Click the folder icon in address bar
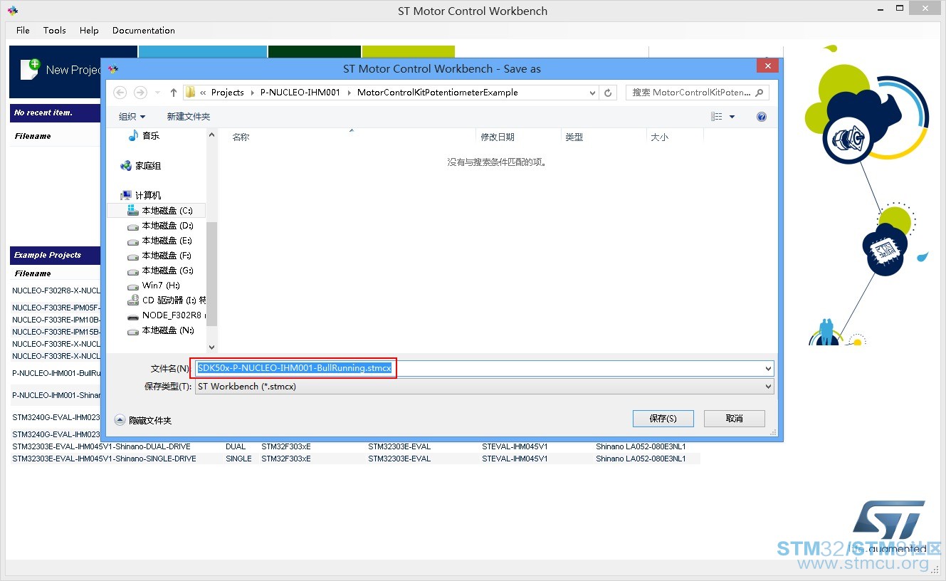This screenshot has width=946, height=581. pyautogui.click(x=190, y=92)
